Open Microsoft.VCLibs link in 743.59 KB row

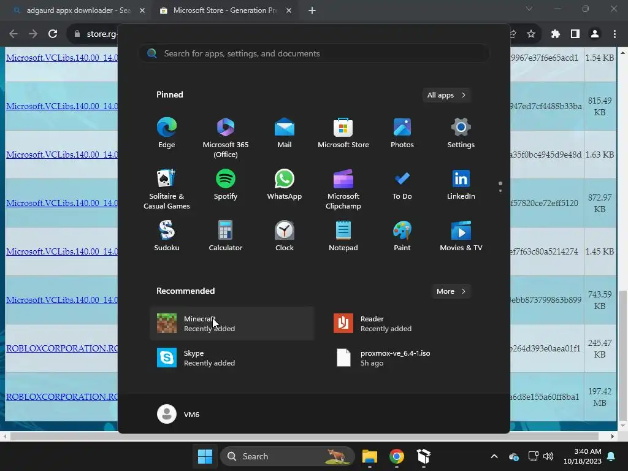pyautogui.click(x=62, y=300)
